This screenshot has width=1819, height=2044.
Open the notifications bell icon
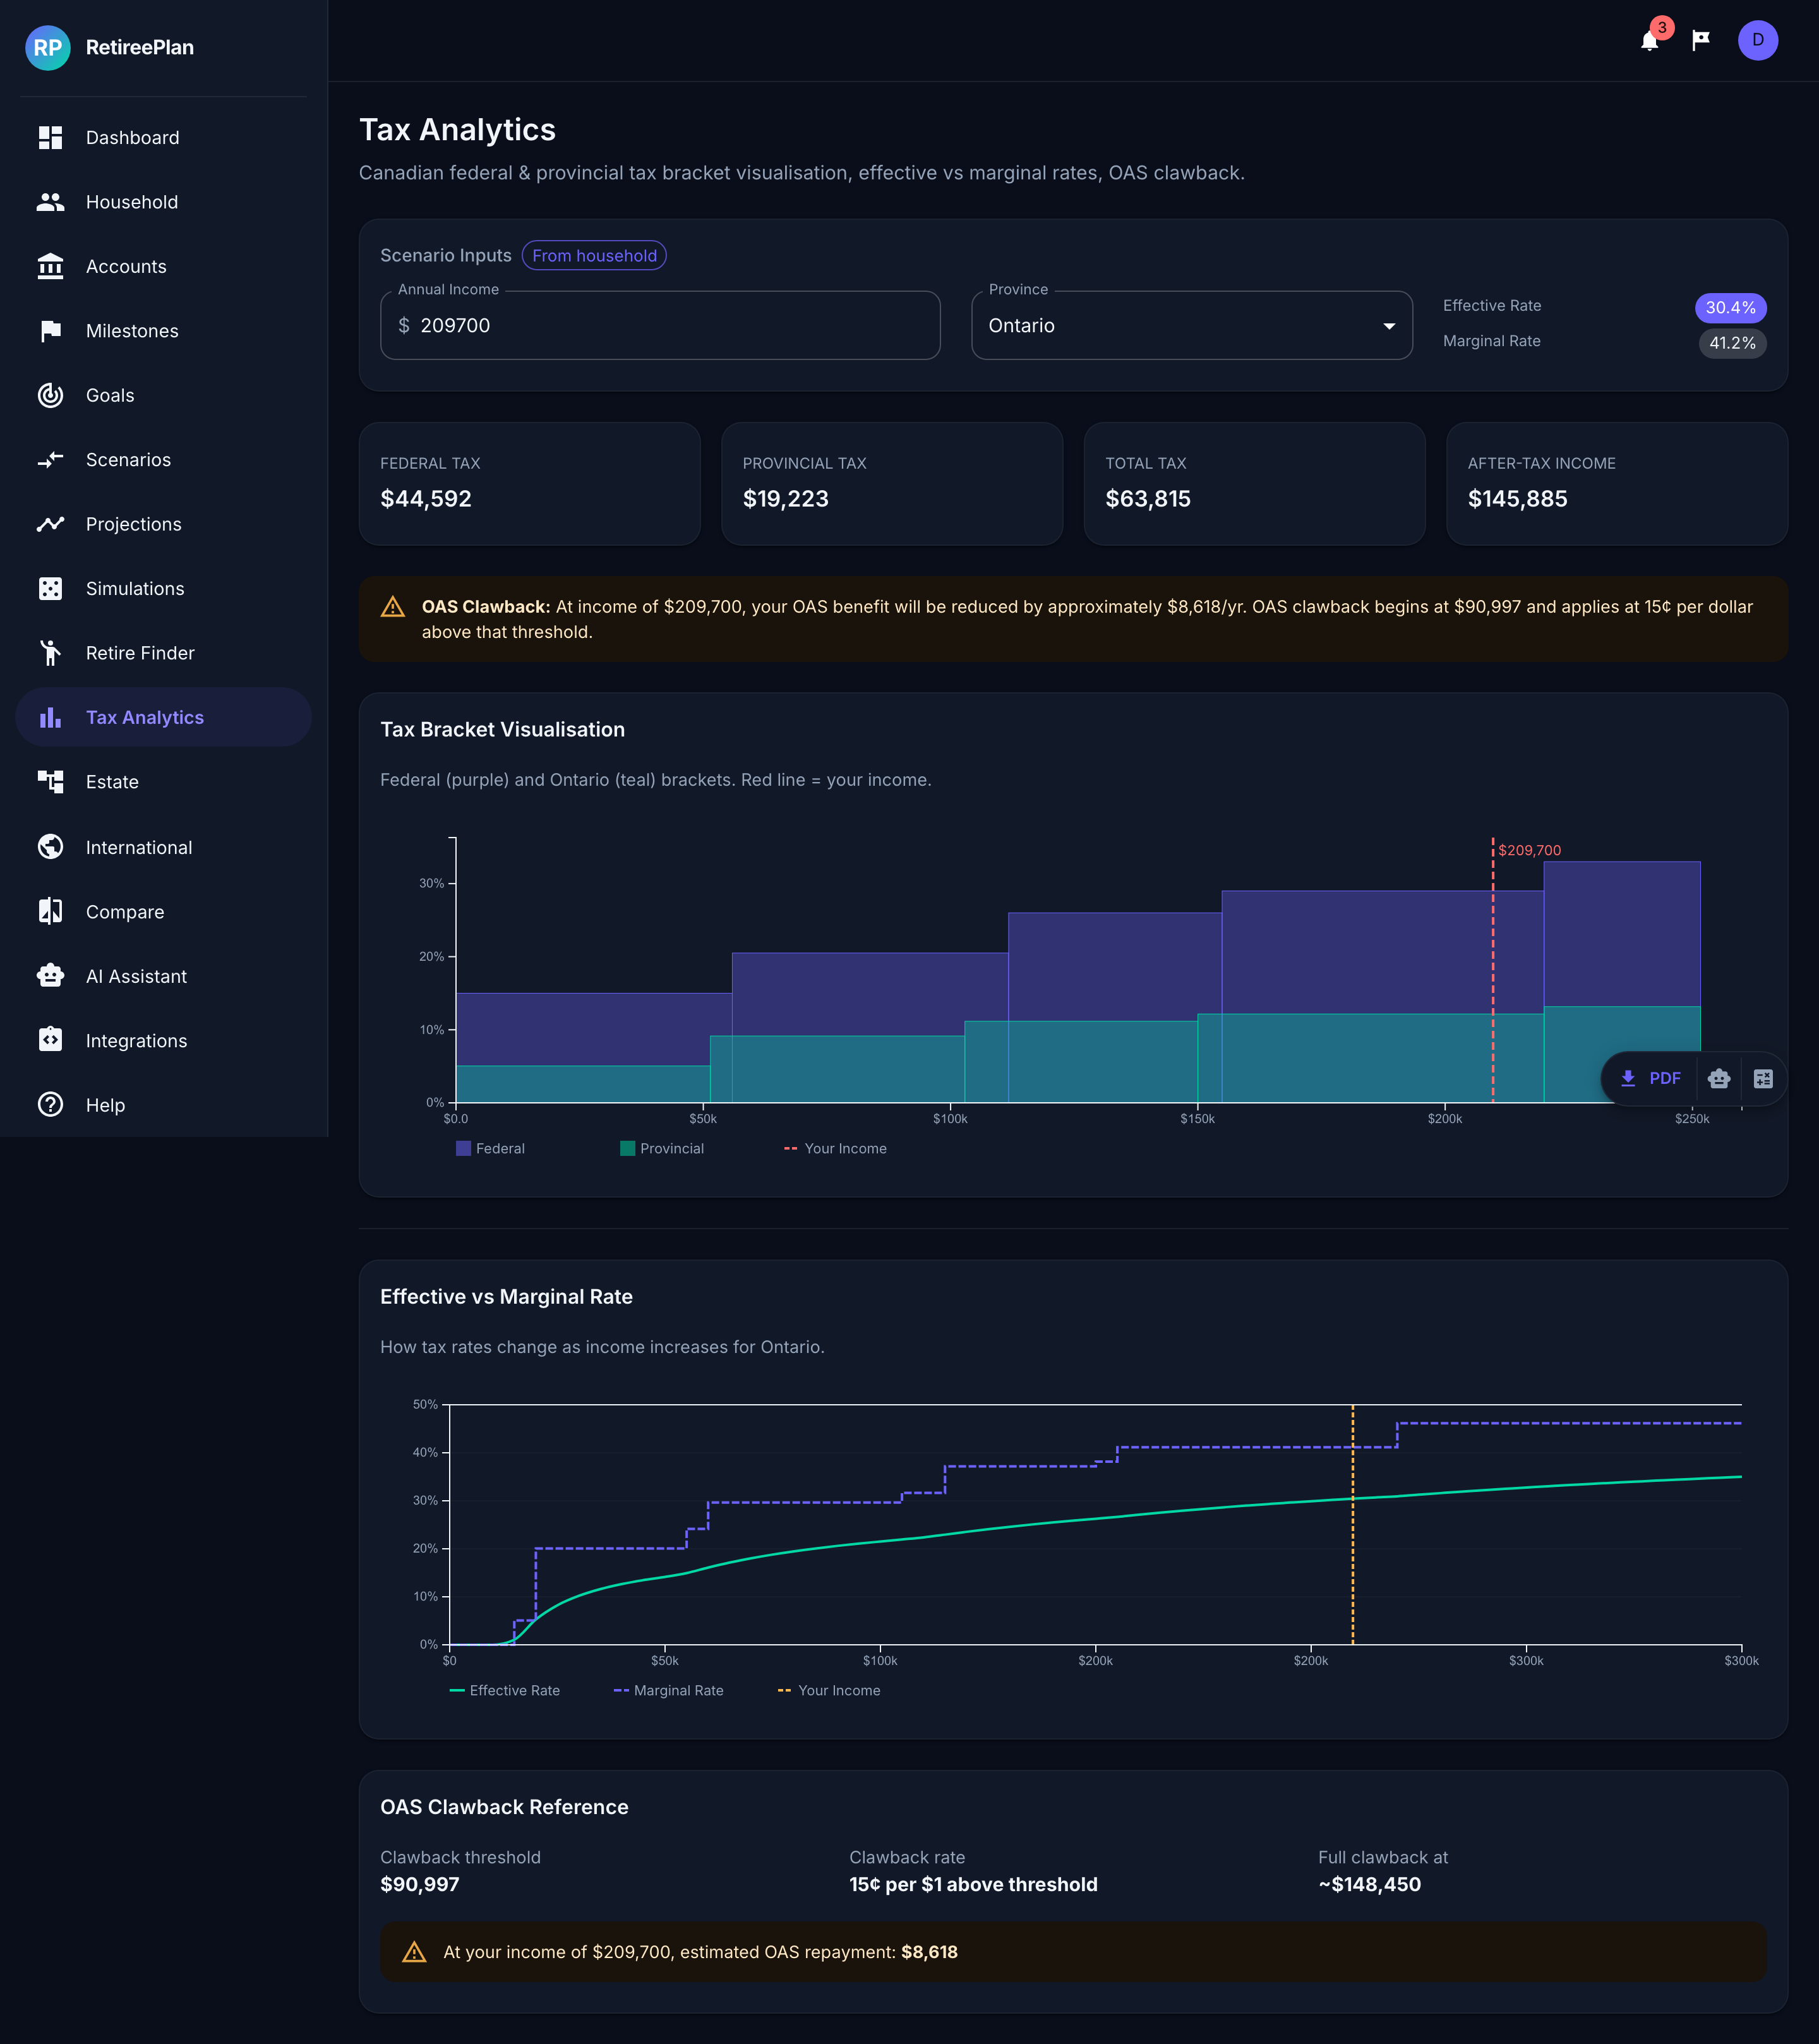tap(1649, 41)
